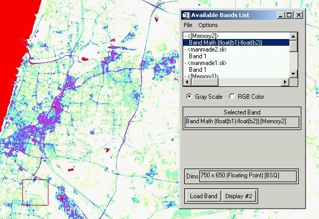Close the Available Bands List window
This screenshot has width=319, height=219.
coord(299,15)
